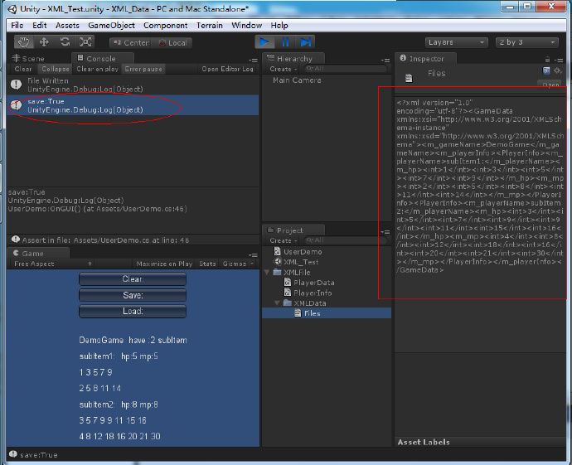The image size is (572, 465).
Task: Select Main Camera in Hierarchy
Action: click(x=297, y=80)
